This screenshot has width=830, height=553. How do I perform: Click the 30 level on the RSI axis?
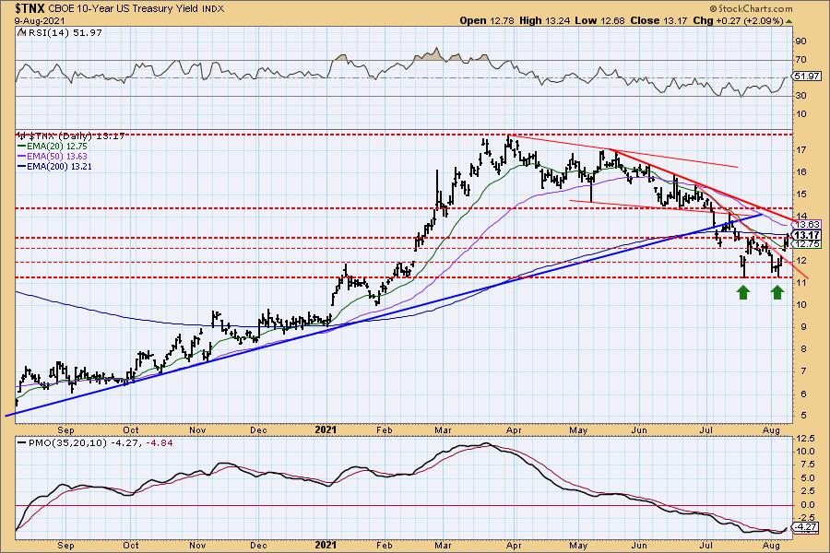[x=800, y=96]
